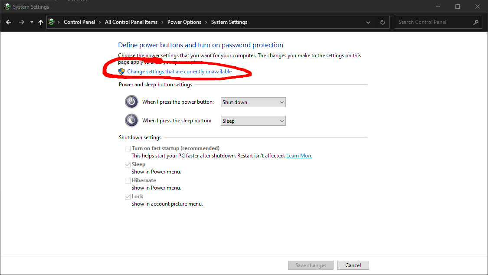Uncheck the Sleep checkbox
Screen dimensions: 488x275
128,164
